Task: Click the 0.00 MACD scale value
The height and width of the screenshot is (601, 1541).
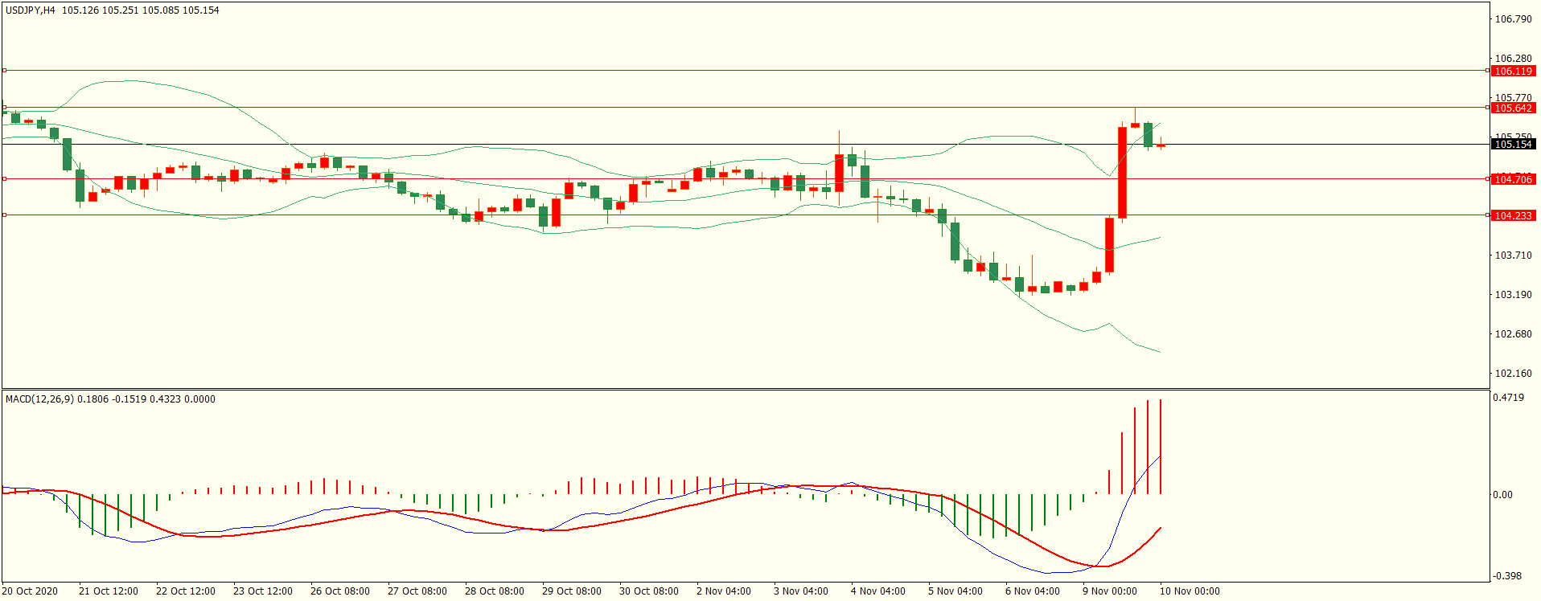Action: click(x=1502, y=494)
